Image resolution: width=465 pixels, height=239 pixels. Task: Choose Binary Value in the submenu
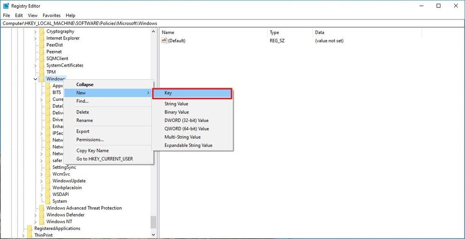tap(192, 112)
